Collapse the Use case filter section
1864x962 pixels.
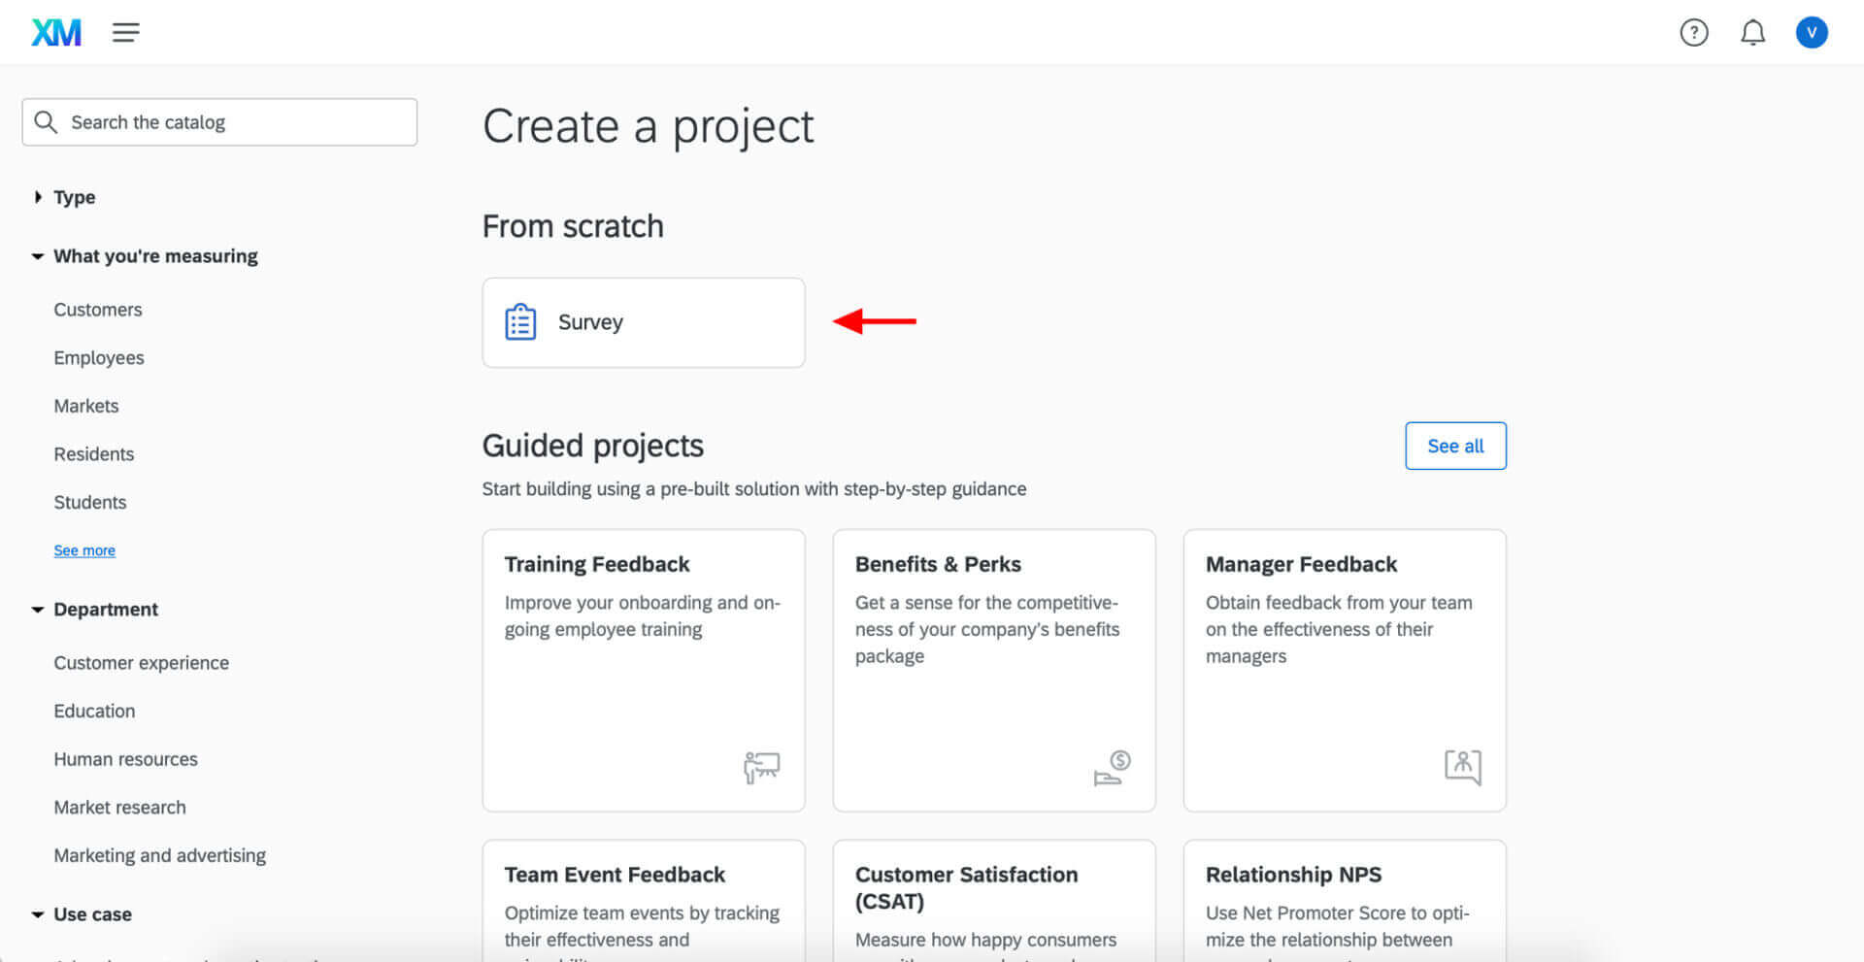point(82,914)
